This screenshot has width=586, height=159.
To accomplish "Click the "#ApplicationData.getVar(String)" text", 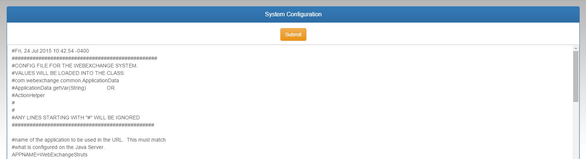I will (x=49, y=88).
